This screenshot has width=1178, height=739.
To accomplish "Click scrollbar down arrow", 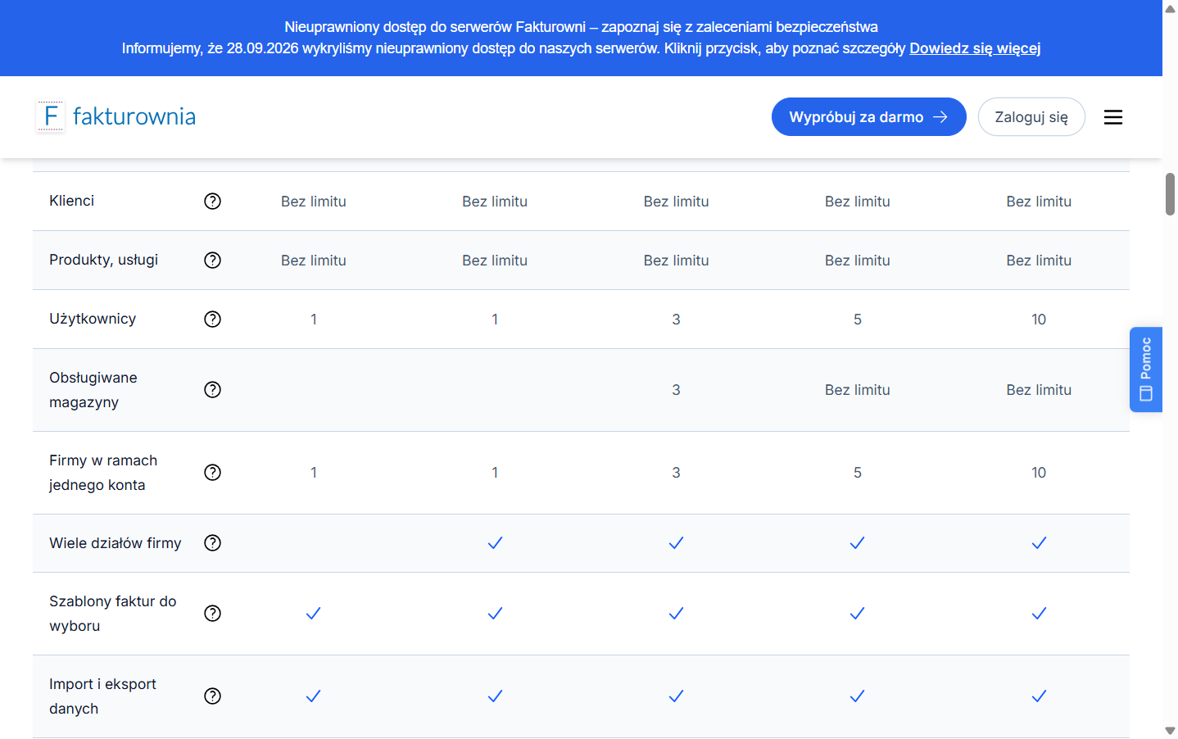I will coord(1170,731).
